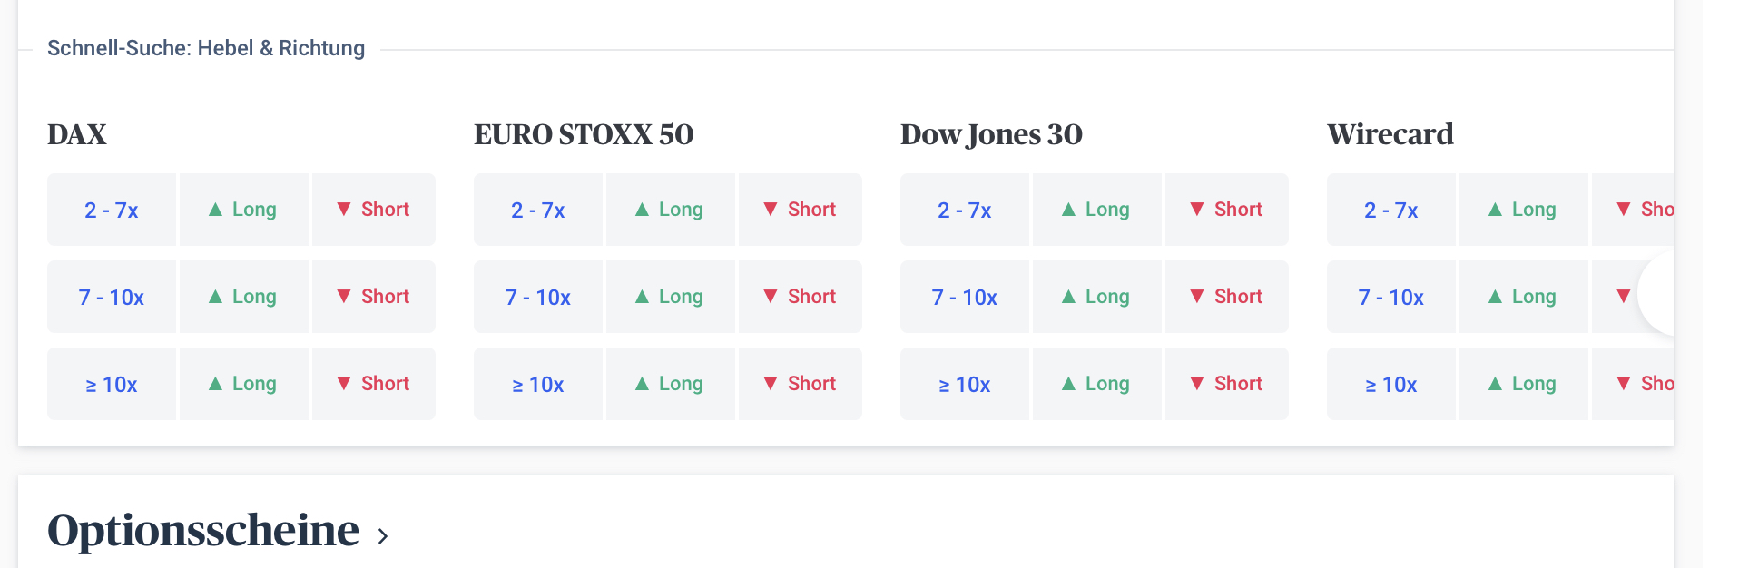1739x568 pixels.
Task: Open EURO STOXX 50 ≥ 10x leverage
Action: point(537,384)
